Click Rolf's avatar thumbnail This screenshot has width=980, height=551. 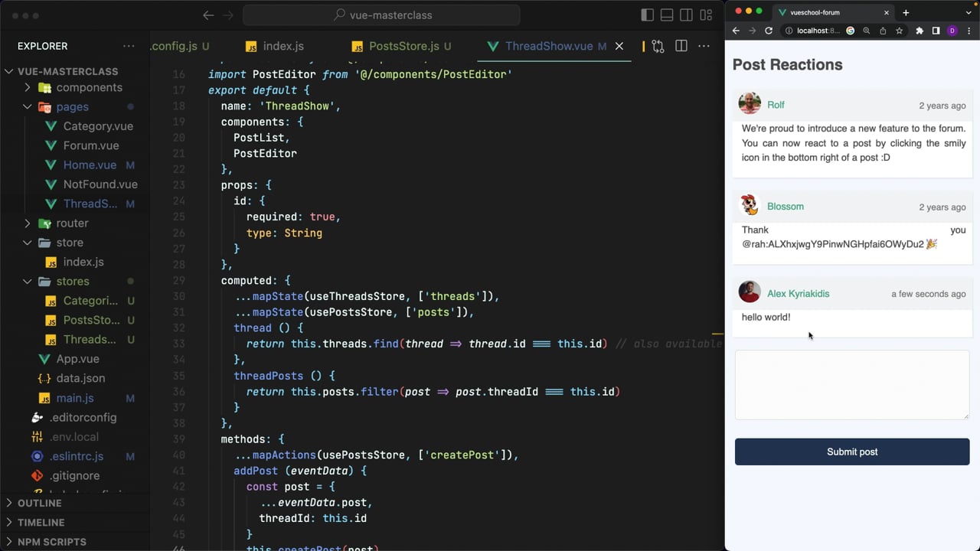pos(750,103)
